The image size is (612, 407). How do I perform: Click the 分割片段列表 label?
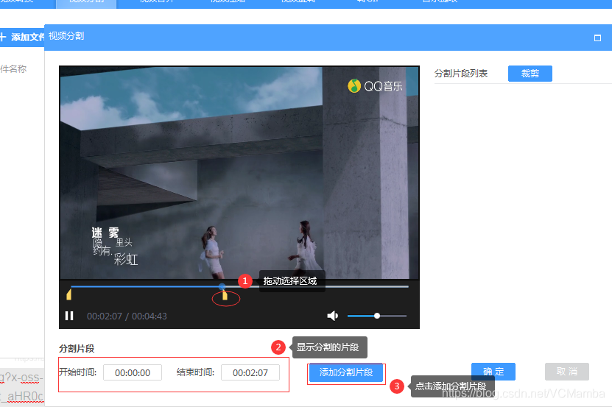(x=461, y=74)
